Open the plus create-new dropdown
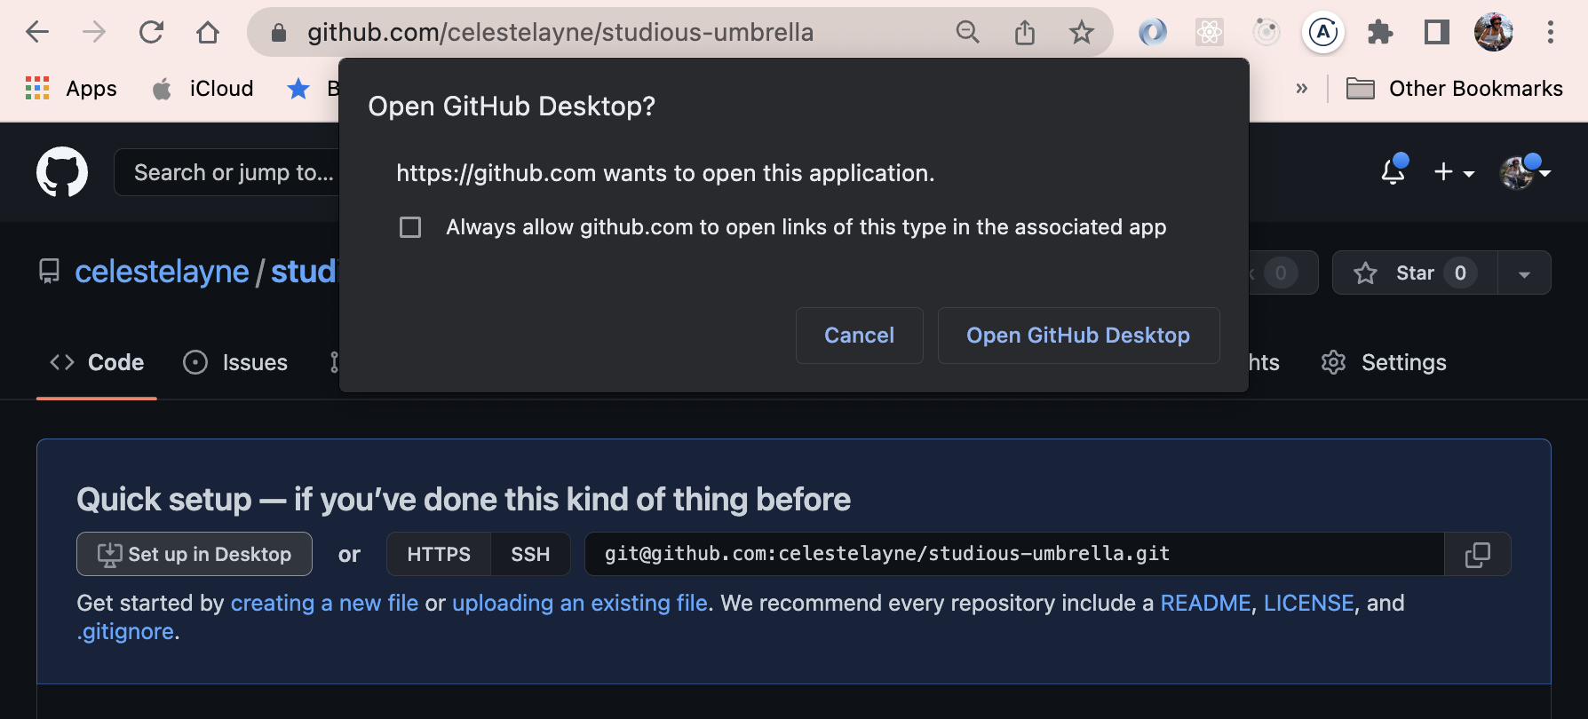This screenshot has width=1588, height=719. pyautogui.click(x=1454, y=172)
